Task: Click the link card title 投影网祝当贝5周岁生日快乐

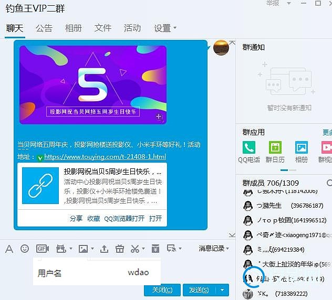Action: pyautogui.click(x=112, y=172)
